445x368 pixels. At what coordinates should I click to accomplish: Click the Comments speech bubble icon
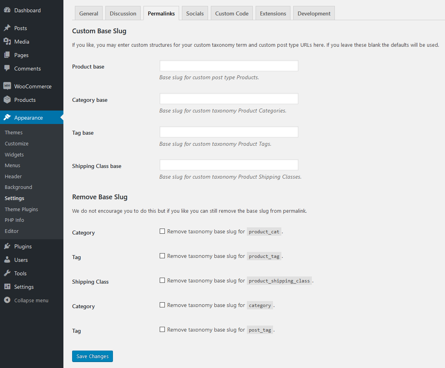[x=7, y=69]
